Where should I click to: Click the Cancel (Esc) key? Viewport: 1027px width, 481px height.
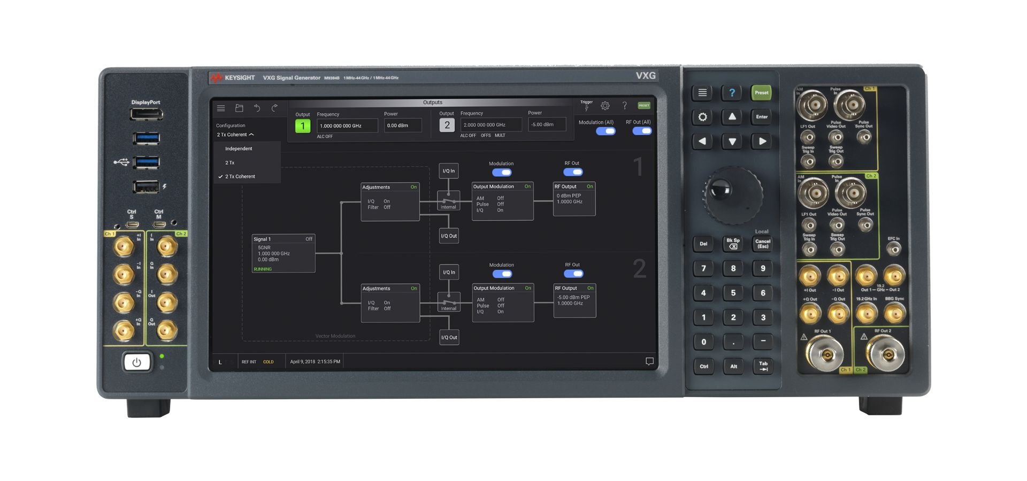pos(763,244)
